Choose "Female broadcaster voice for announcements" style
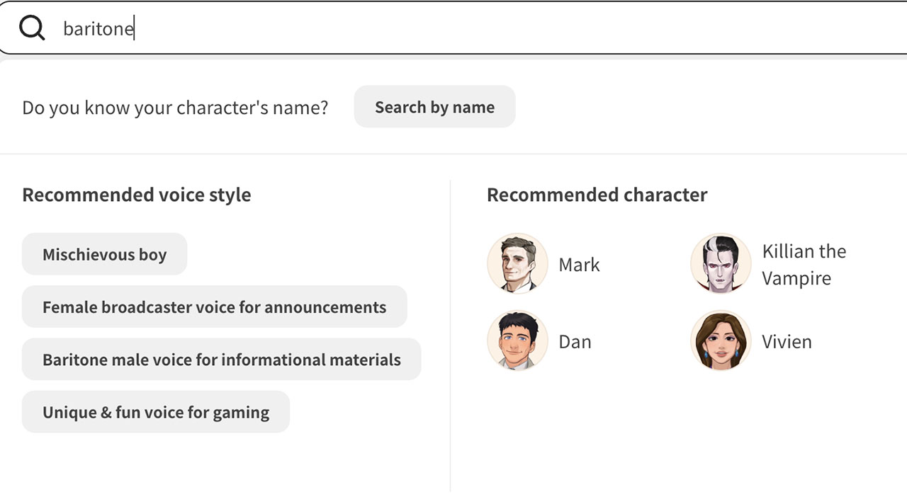907x504 pixels. click(214, 307)
